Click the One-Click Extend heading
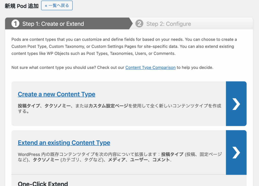Viewport: 259px width, 186px height. tap(43, 183)
